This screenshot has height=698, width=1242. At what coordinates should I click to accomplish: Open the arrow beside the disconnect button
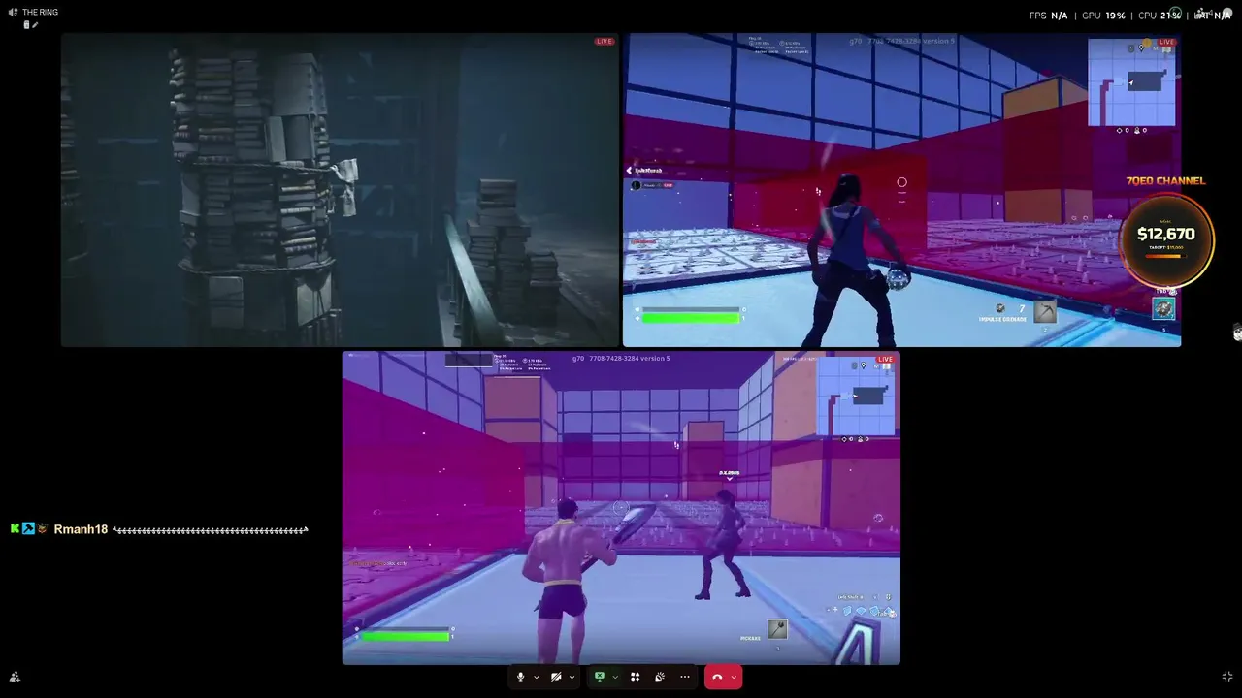point(734,677)
